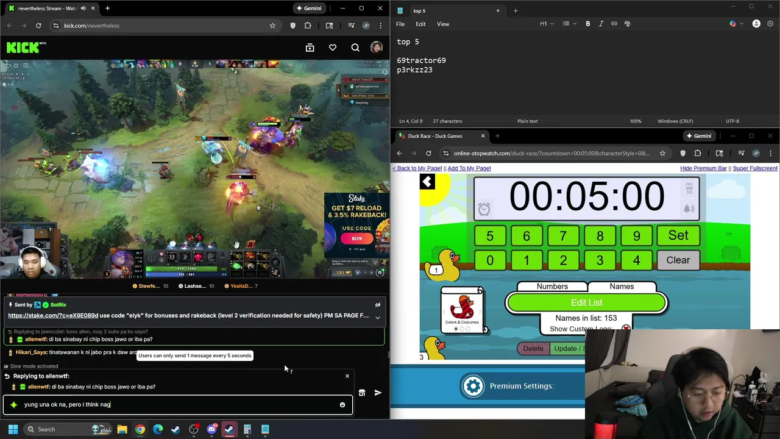
Task: Expand the list style dropdown in Notepad
Action: pyautogui.click(x=569, y=24)
